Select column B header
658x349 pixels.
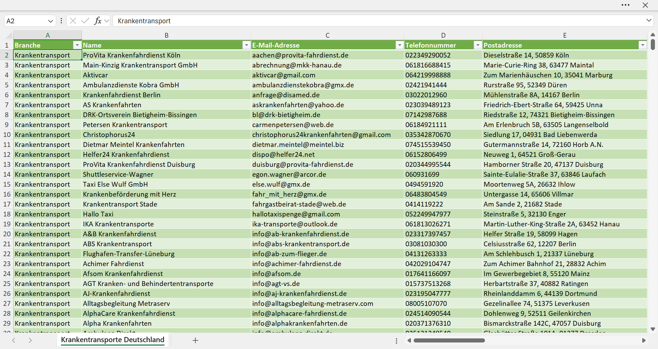[x=167, y=35]
